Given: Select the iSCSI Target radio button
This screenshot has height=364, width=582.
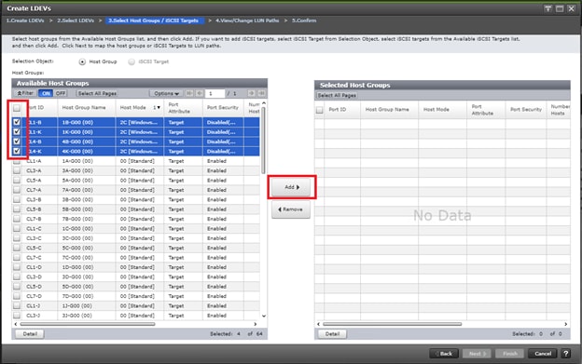Looking at the screenshot, I should [x=132, y=61].
